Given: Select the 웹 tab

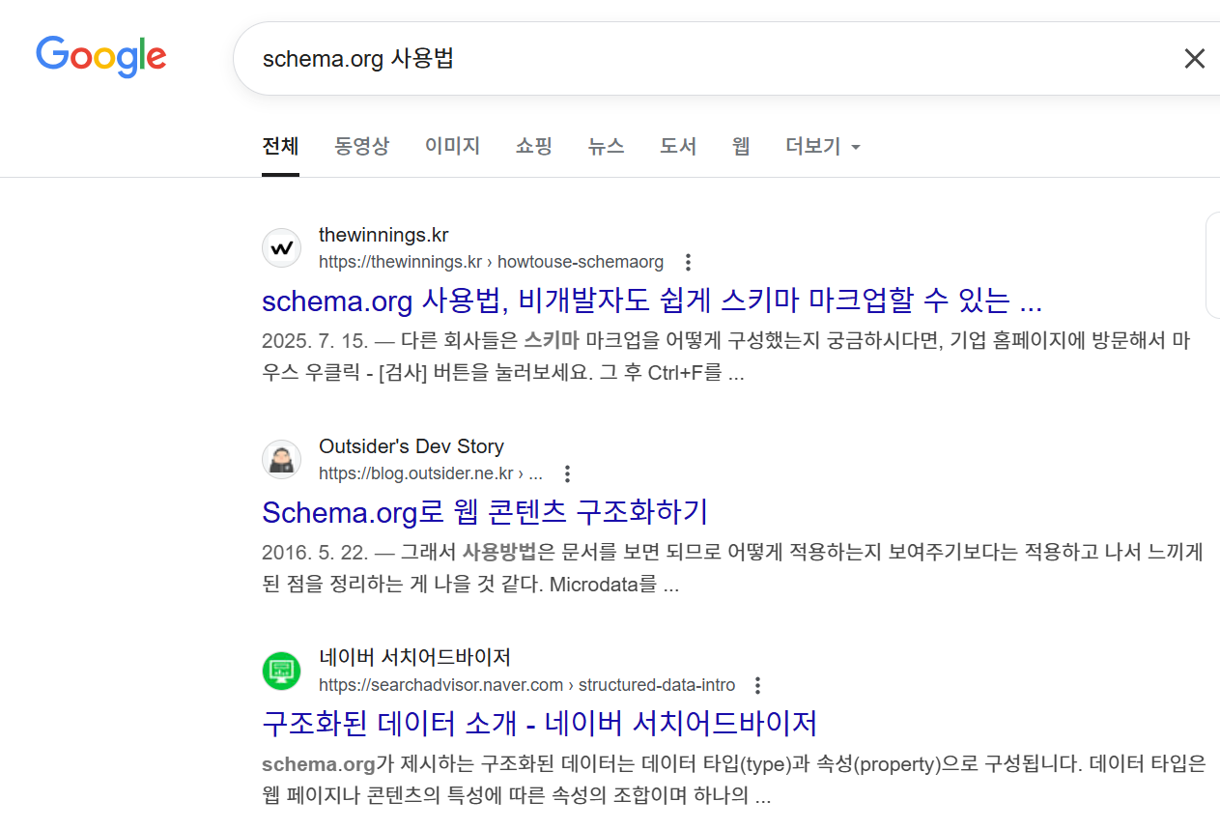Looking at the screenshot, I should pos(741,146).
